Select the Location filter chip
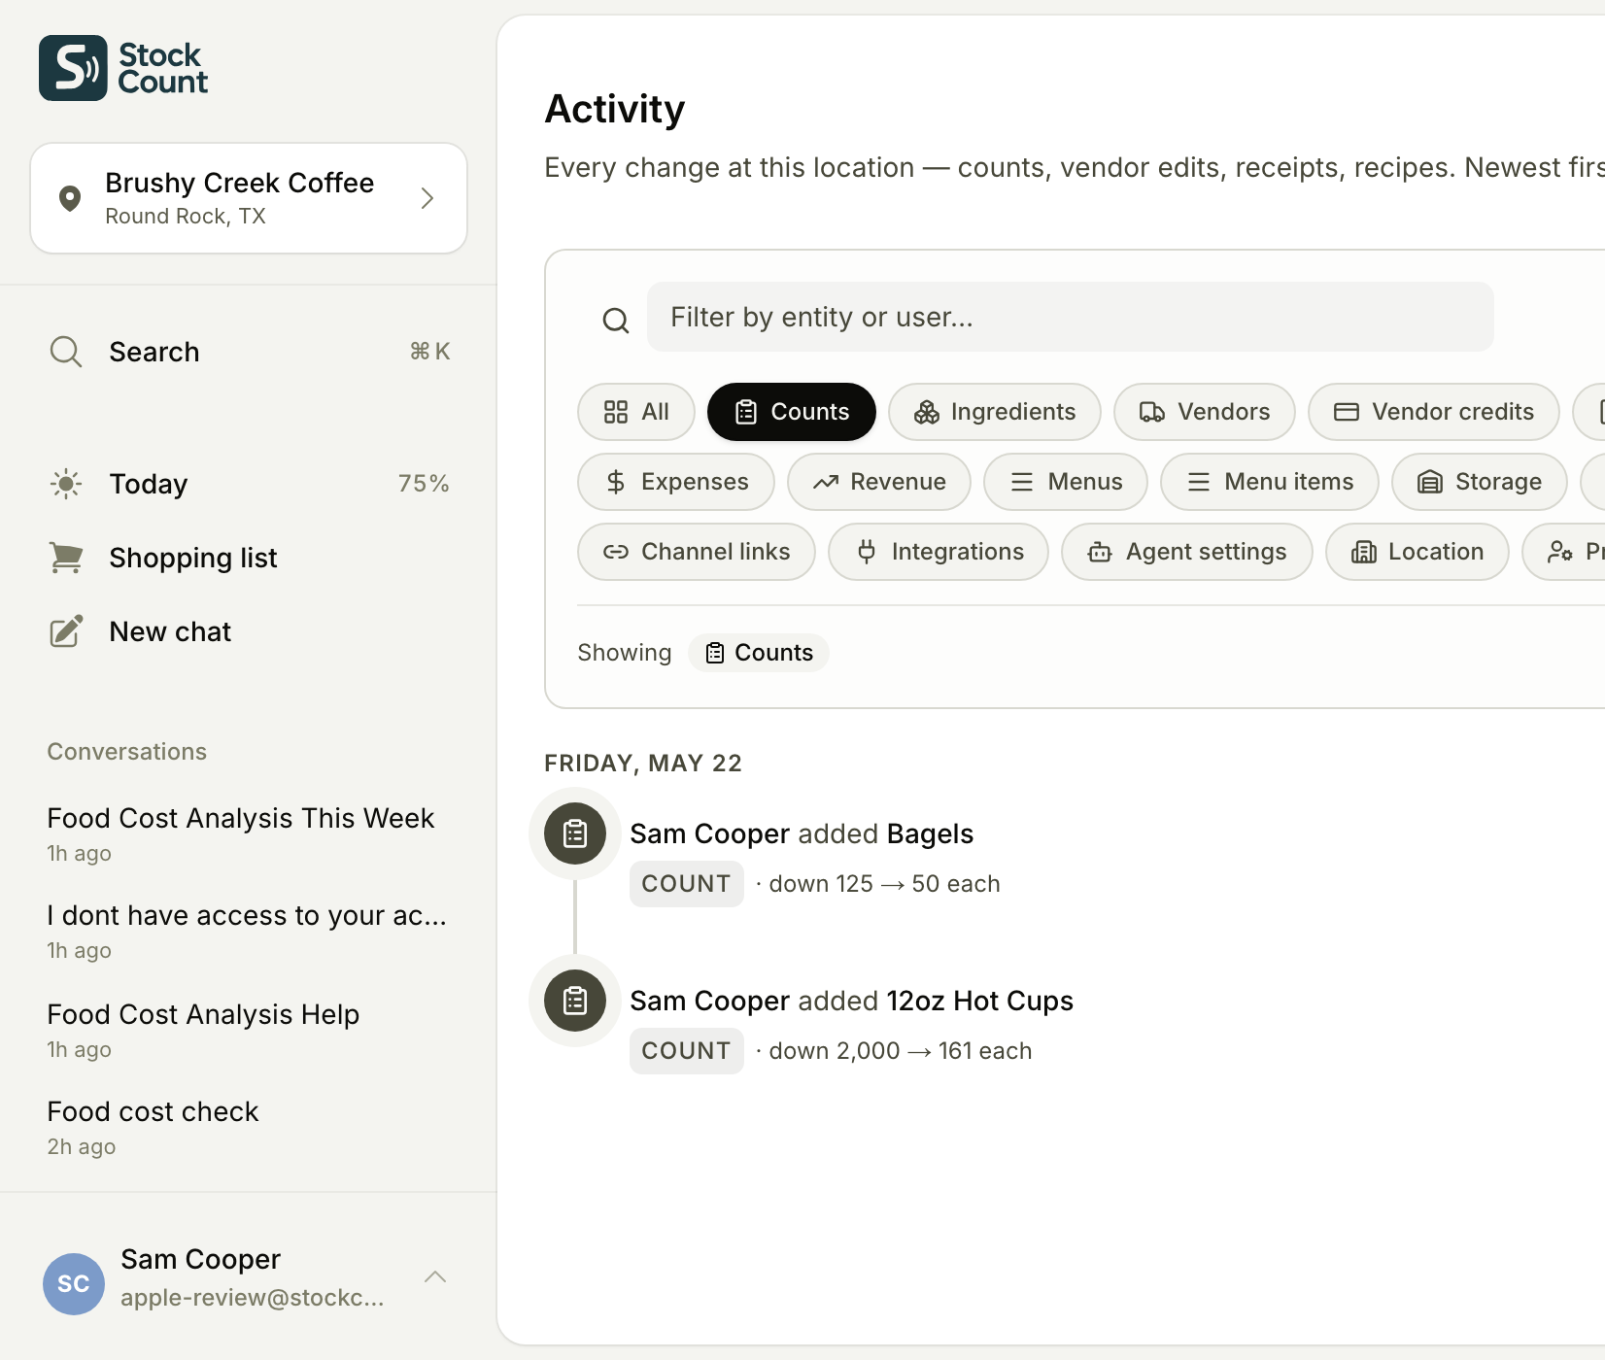This screenshot has height=1360, width=1605. click(1417, 552)
